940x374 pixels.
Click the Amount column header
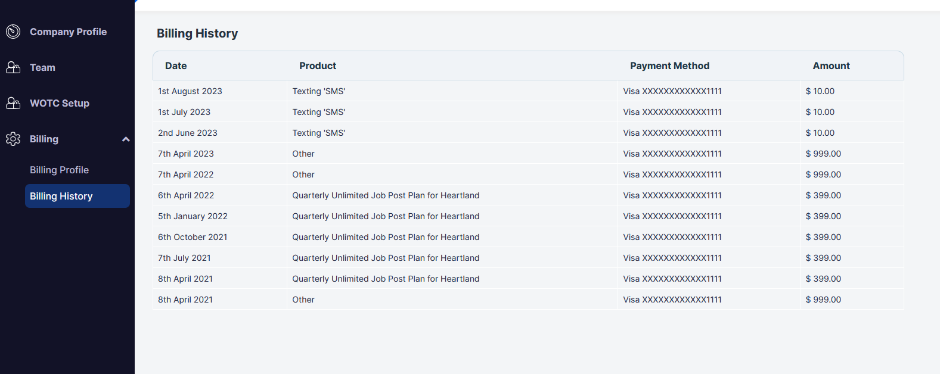click(x=831, y=66)
